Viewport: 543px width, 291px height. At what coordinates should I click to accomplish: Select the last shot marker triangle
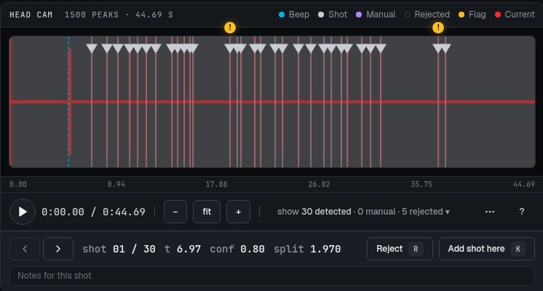[x=445, y=49]
